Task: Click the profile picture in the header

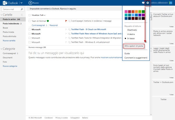Action: pos(171,3)
